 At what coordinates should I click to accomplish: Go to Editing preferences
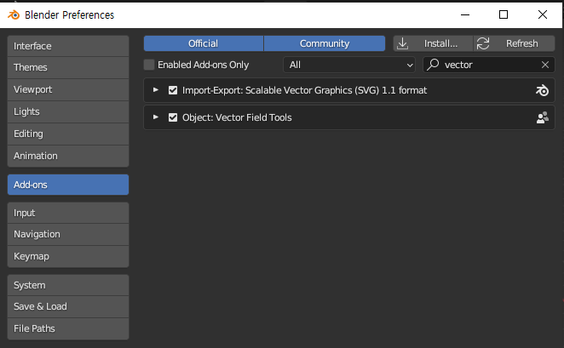click(68, 134)
